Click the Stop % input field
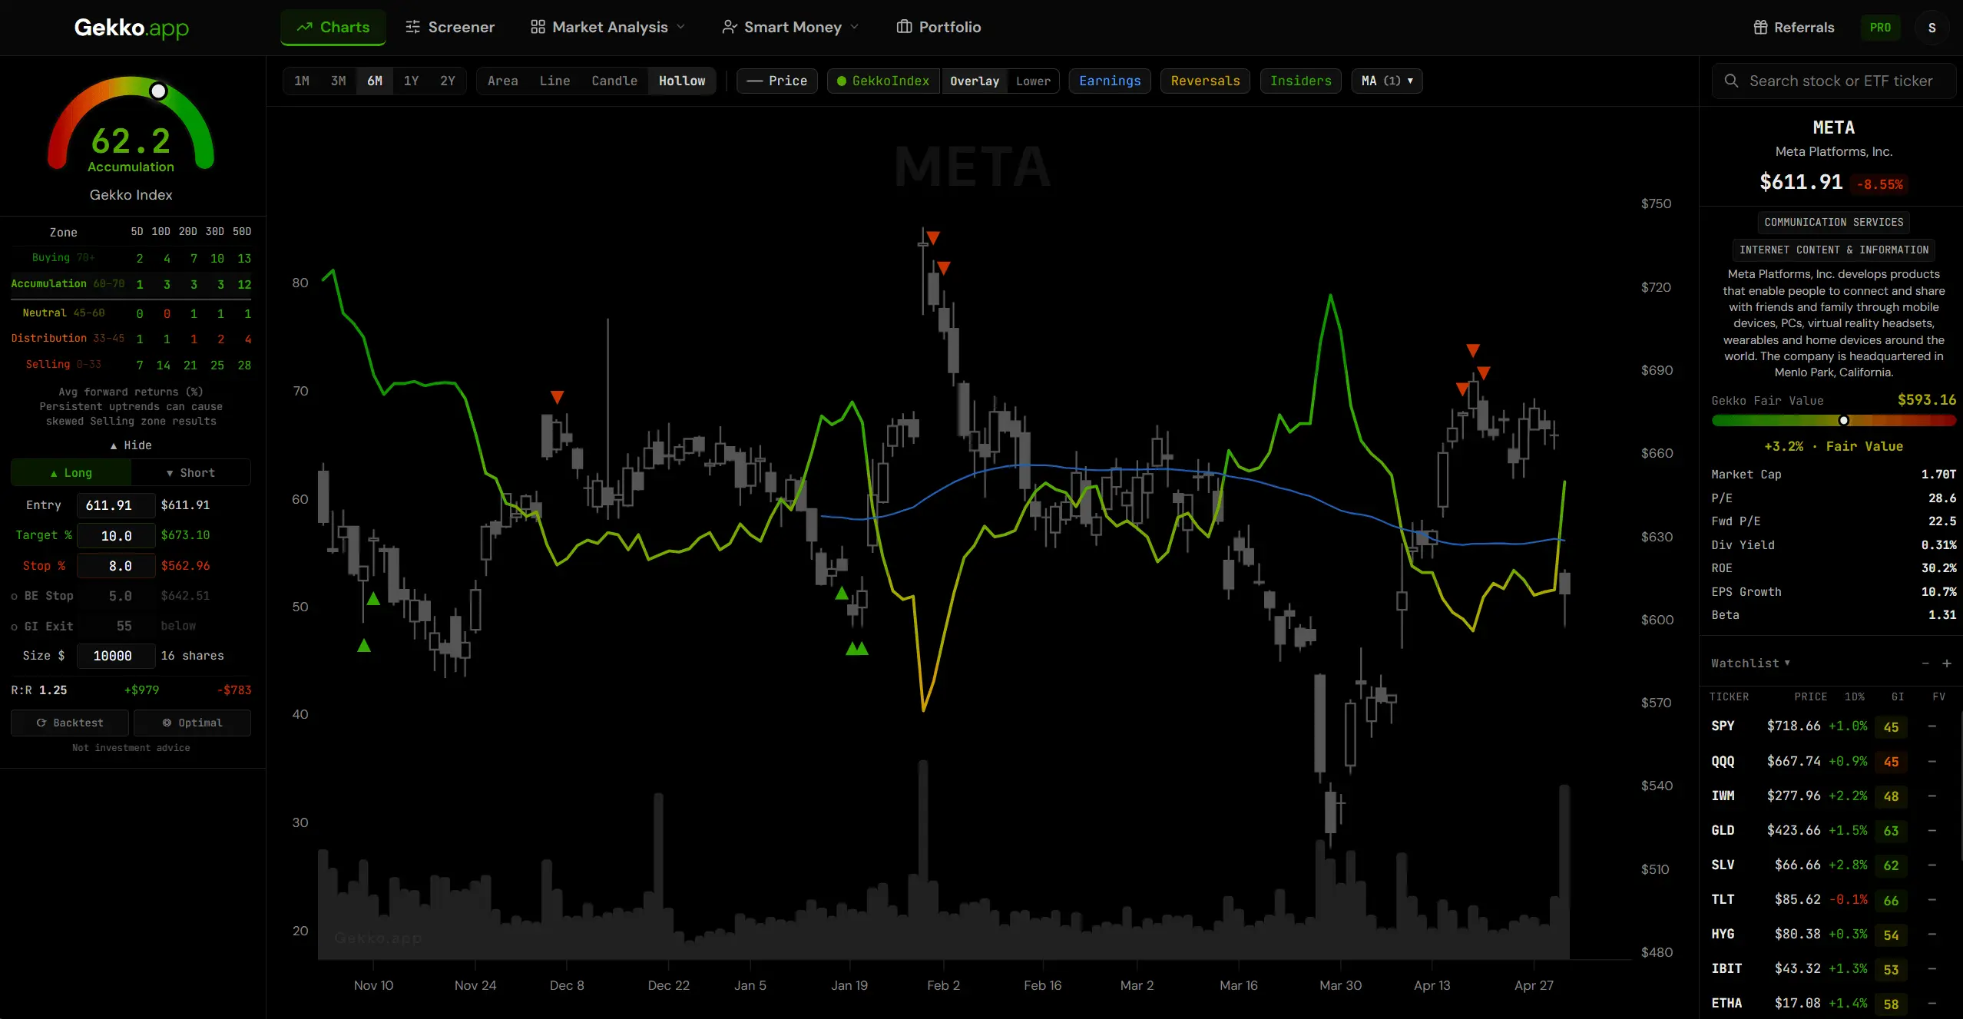The height and width of the screenshot is (1019, 1963). 115,566
